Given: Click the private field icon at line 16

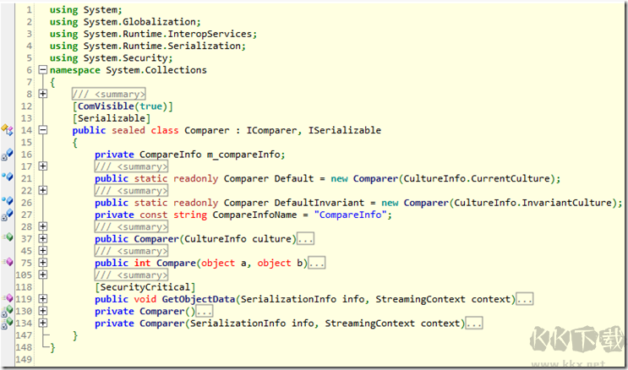Looking at the screenshot, I should pos(7,154).
